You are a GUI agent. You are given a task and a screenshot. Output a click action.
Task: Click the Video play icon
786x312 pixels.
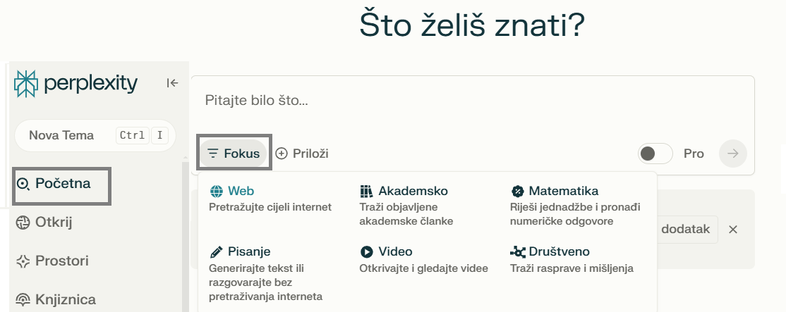tap(366, 251)
